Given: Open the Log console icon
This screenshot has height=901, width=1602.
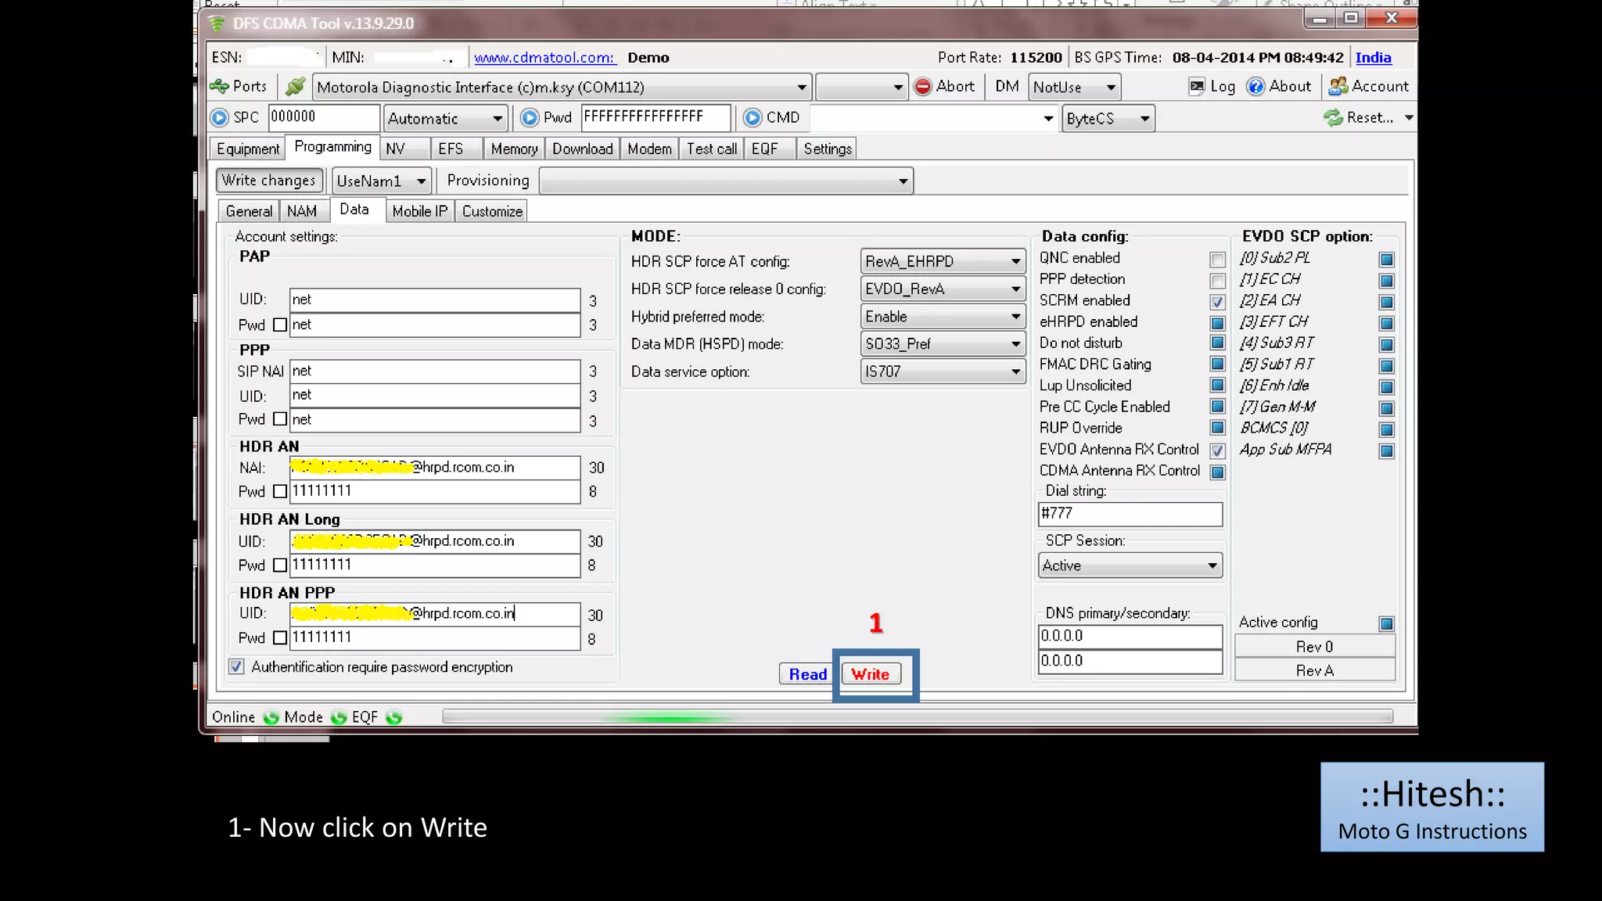Looking at the screenshot, I should click(x=1196, y=87).
